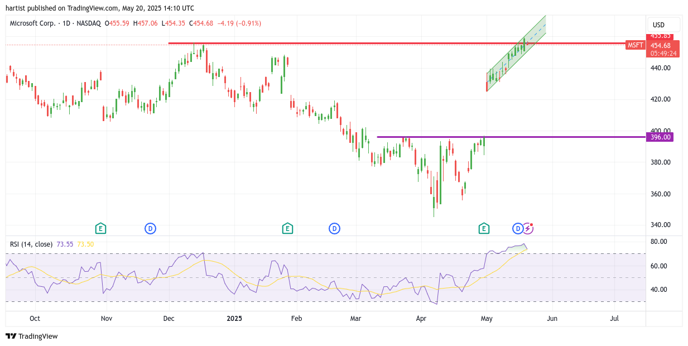This screenshot has height=346, width=688.
Task: Click the earnings marker just before May
Action: pyautogui.click(x=484, y=228)
